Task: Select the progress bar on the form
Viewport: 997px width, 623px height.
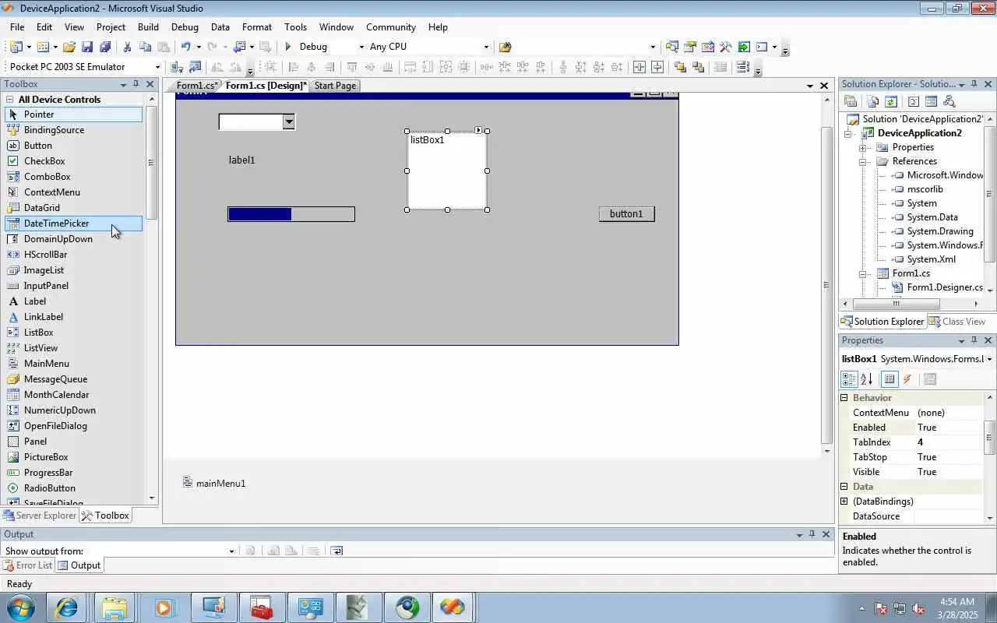Action: tap(291, 214)
